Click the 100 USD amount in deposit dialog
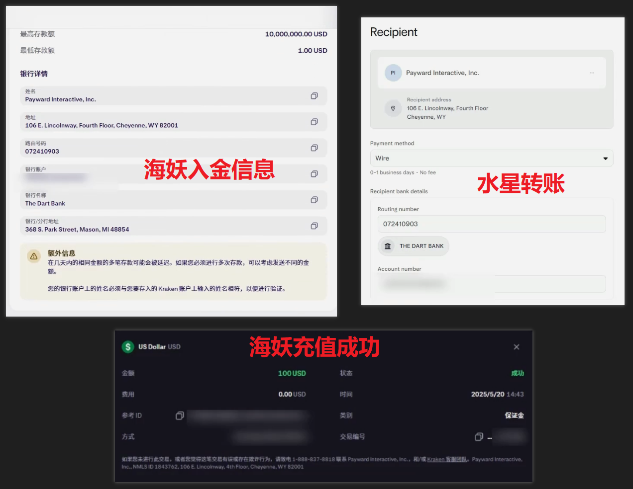Screen dimensions: 633x489 click(x=292, y=373)
